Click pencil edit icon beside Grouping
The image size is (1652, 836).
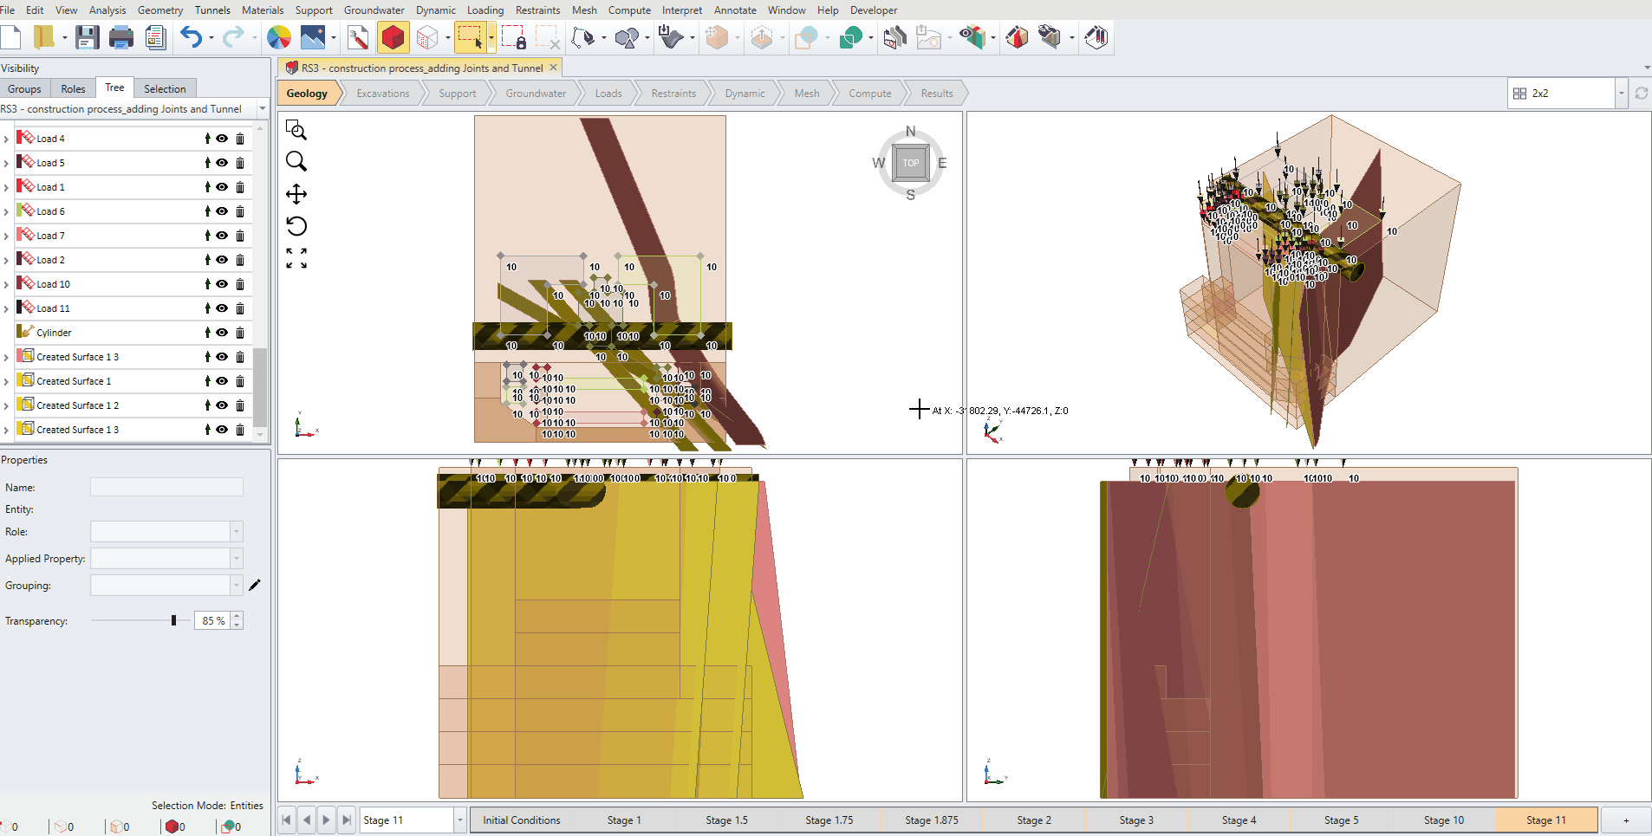coord(255,586)
